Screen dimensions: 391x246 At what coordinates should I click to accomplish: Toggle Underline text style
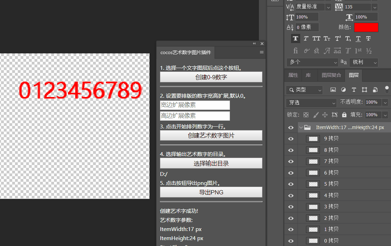(358, 38)
